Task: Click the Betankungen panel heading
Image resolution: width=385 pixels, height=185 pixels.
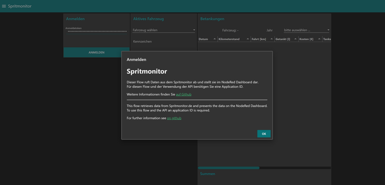Action: 212,19
